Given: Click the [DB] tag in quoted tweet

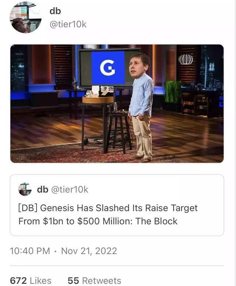Looking at the screenshot, I should click(28, 208).
